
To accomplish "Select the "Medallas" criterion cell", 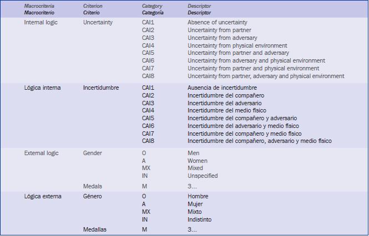I will tap(95, 229).
